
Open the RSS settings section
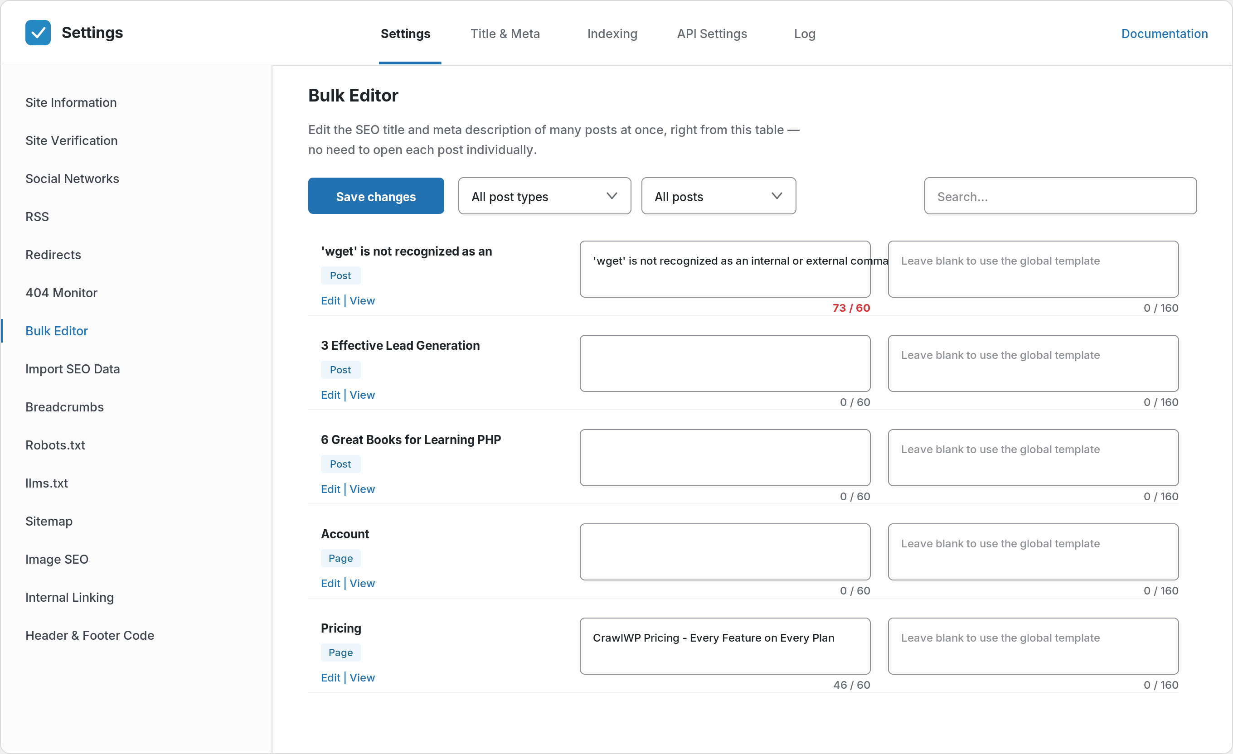coord(37,217)
